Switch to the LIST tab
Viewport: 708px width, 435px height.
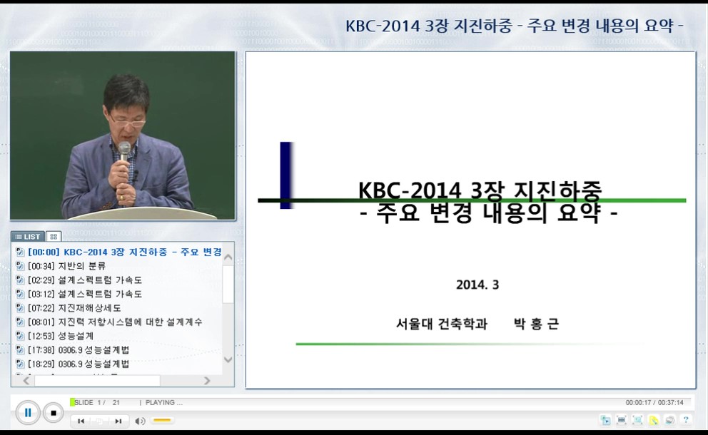(x=29, y=236)
